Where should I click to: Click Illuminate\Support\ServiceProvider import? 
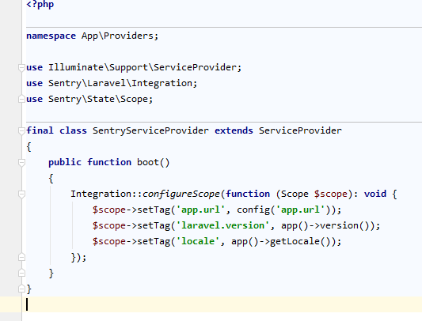(143, 67)
